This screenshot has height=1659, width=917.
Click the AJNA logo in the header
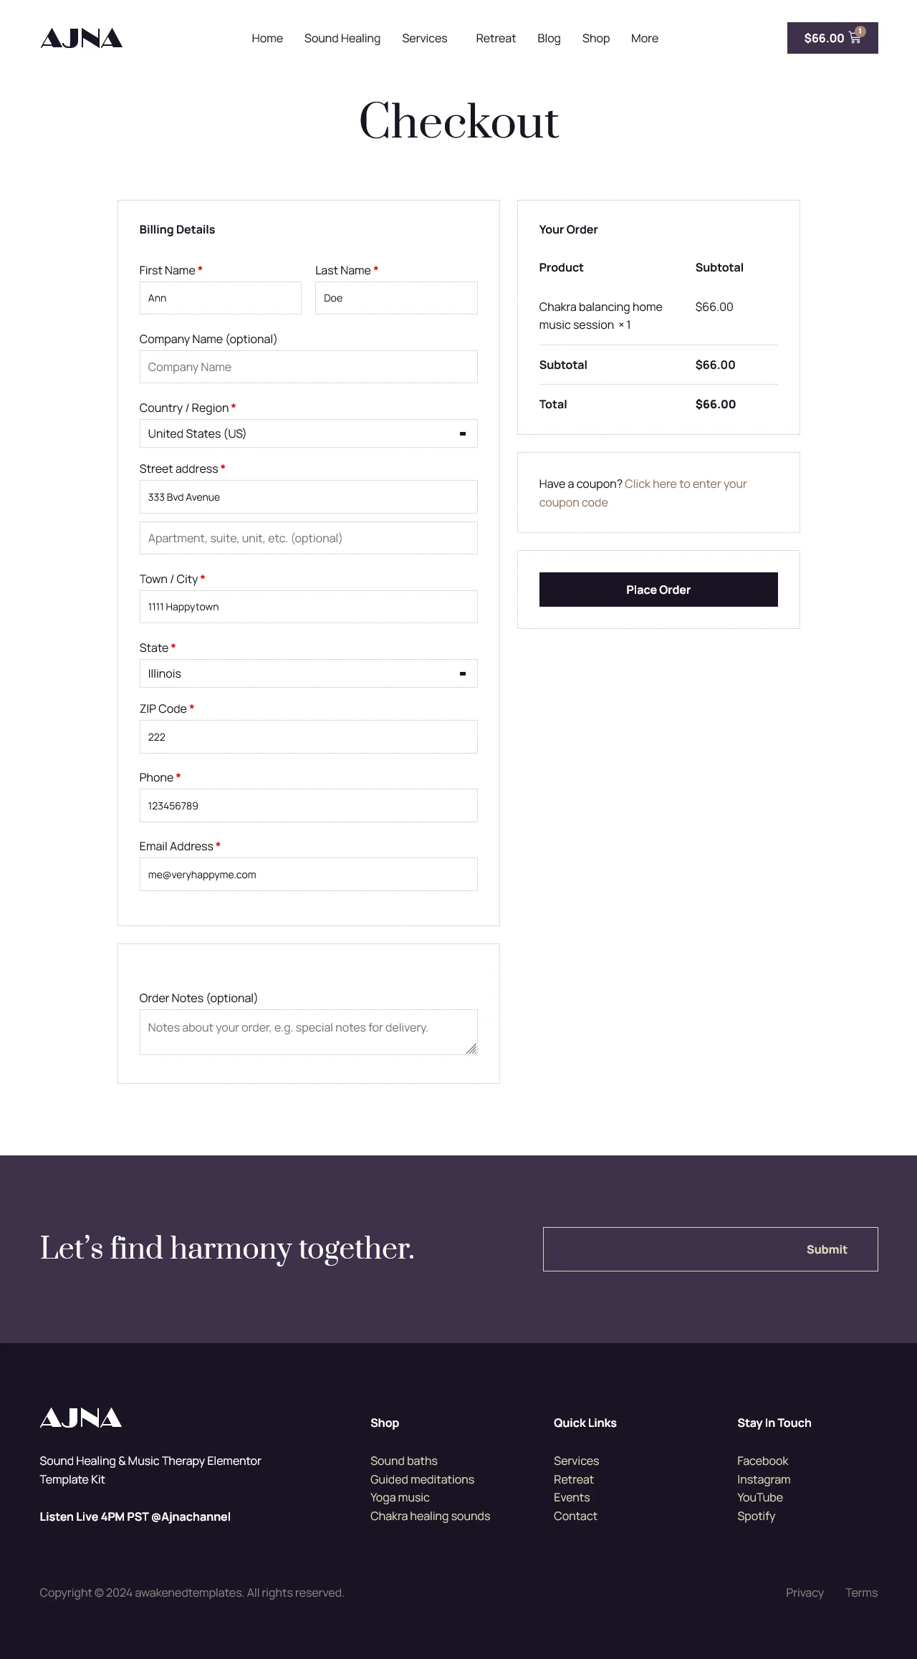click(x=81, y=38)
